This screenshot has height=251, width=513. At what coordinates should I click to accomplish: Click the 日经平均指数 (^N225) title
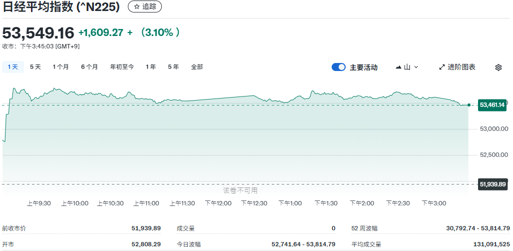coord(61,7)
